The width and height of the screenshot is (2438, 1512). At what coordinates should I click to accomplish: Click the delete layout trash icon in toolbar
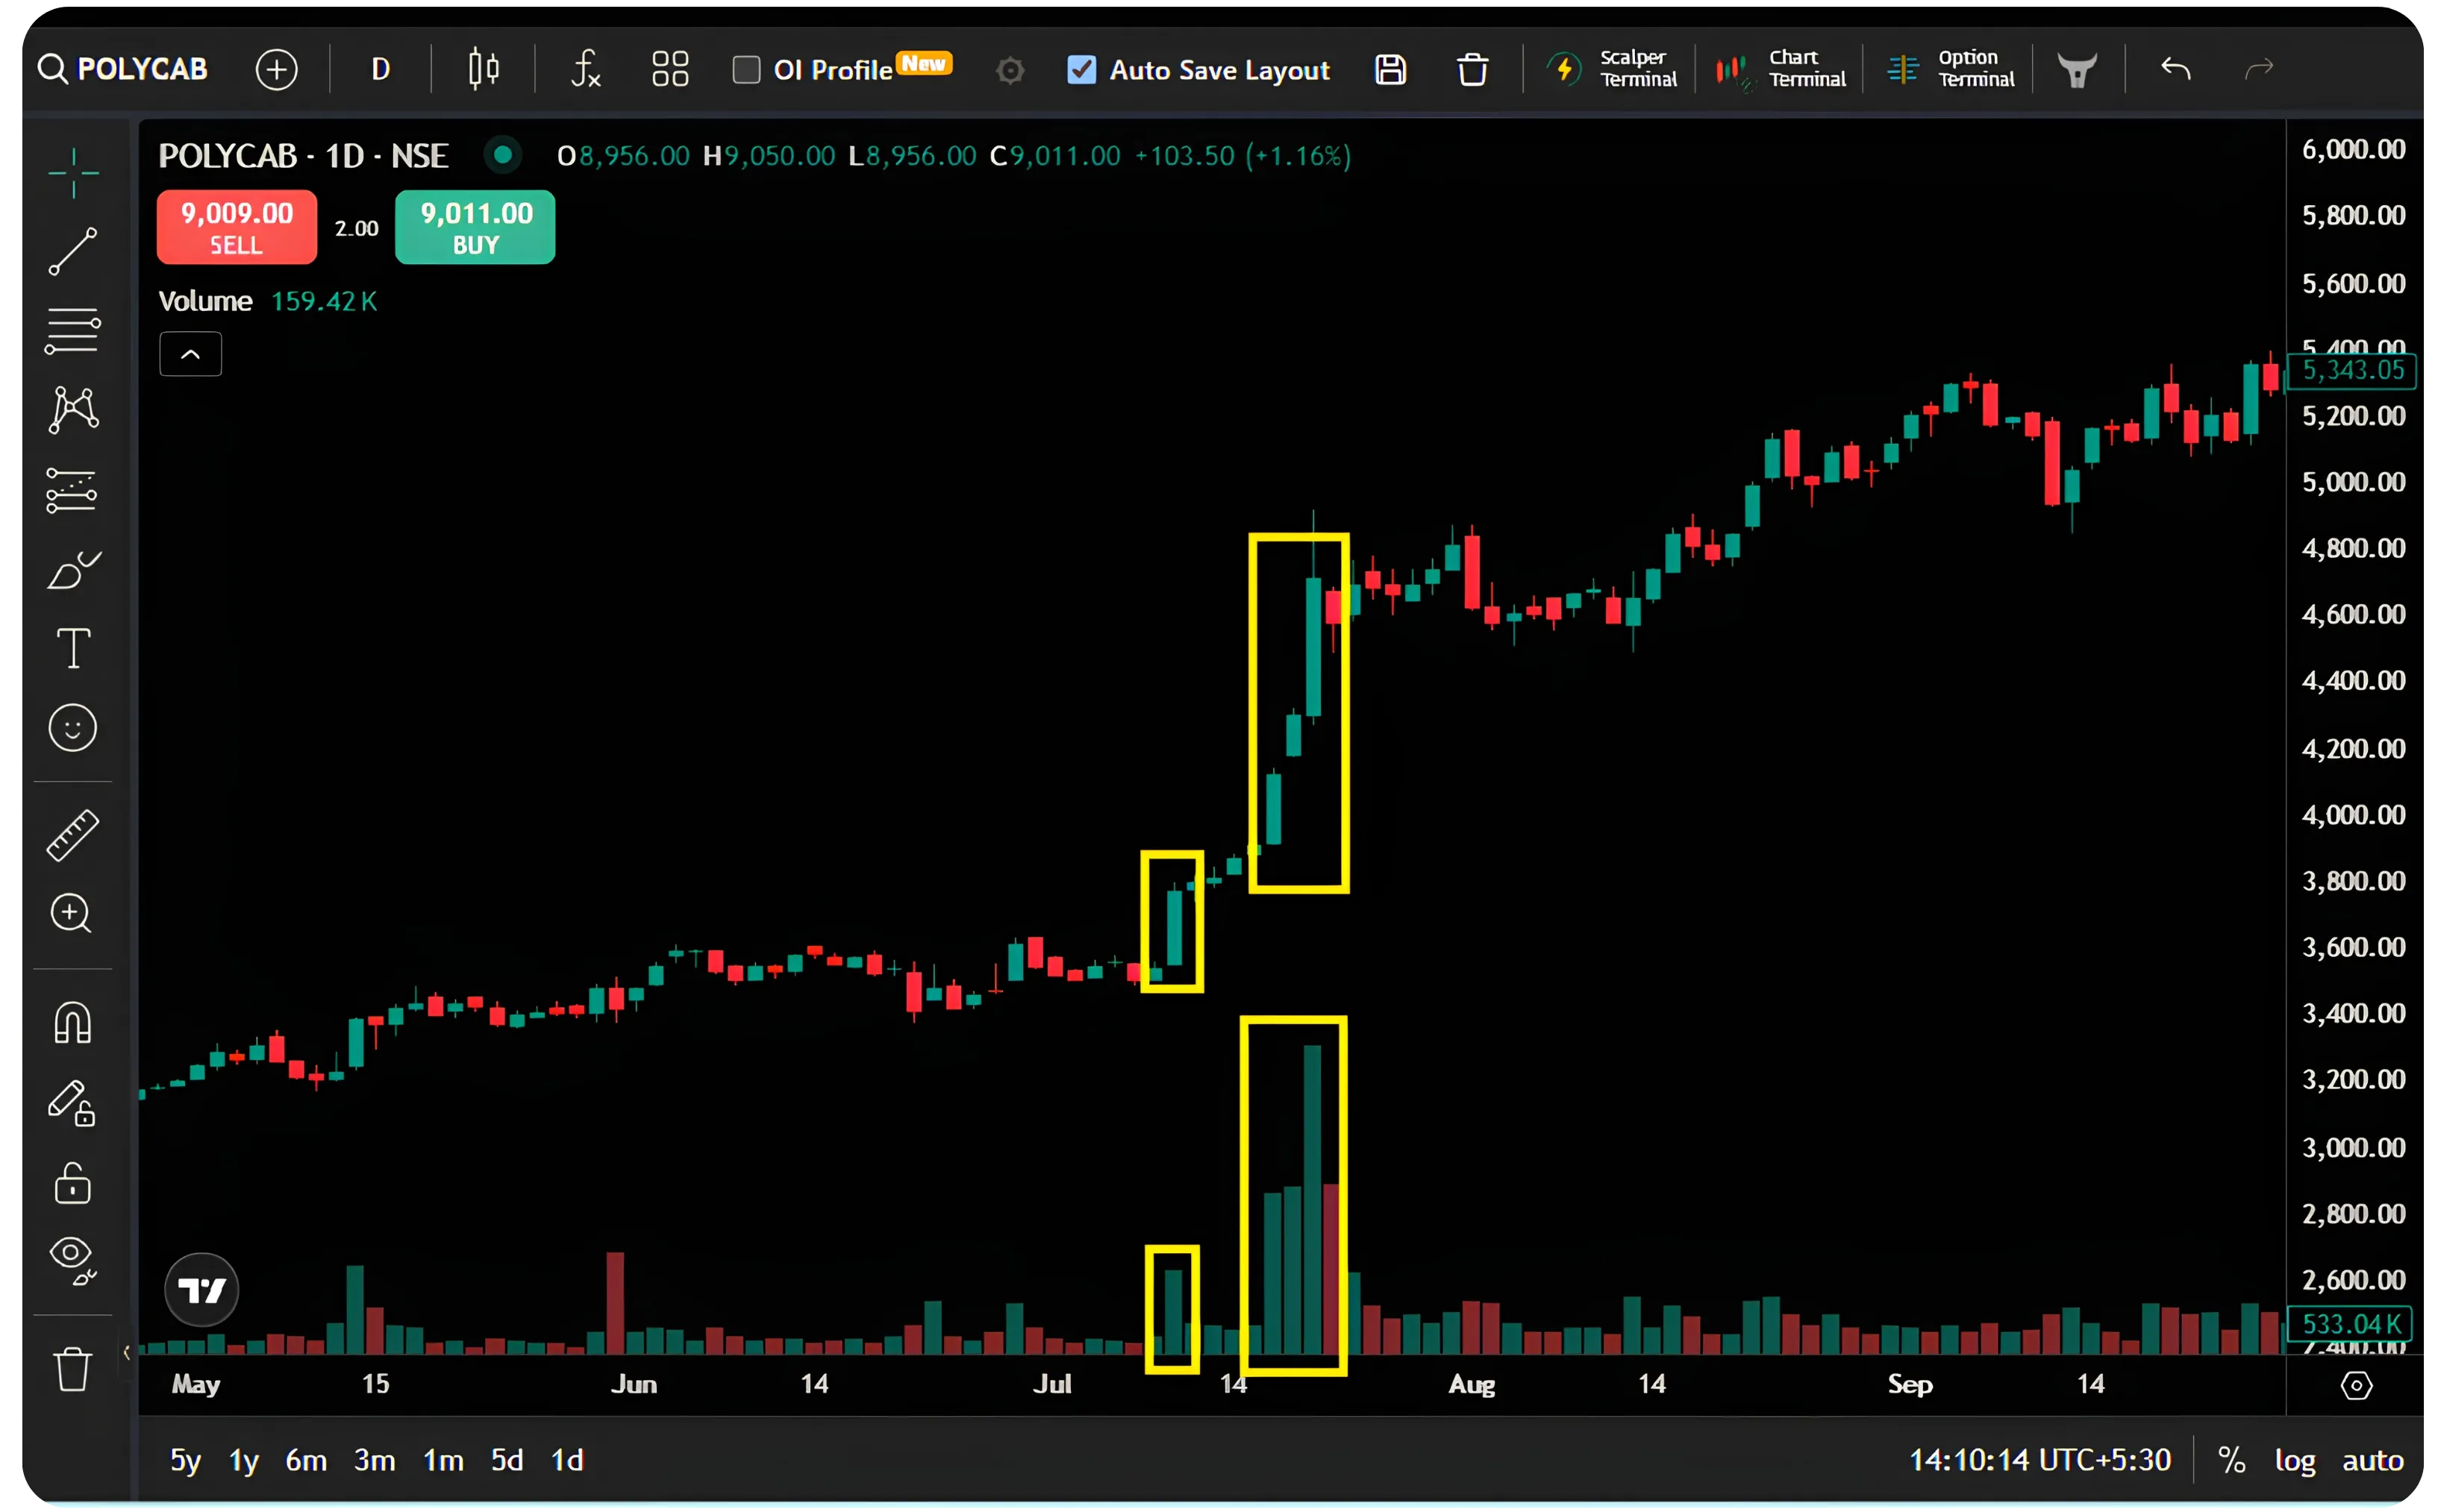tap(1472, 70)
